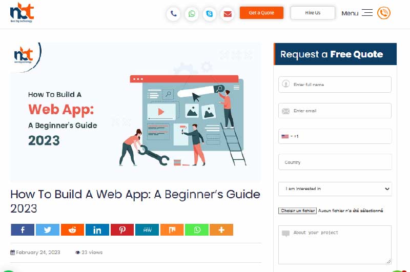Click the NBT logo in header

pyautogui.click(x=22, y=12)
